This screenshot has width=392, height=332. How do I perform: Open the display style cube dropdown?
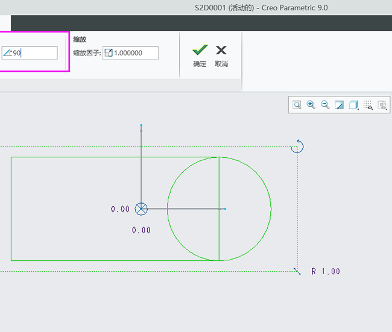[354, 105]
